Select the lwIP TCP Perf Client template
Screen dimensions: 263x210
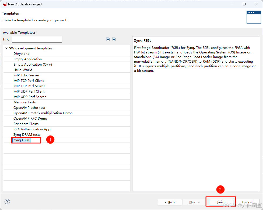(29, 80)
